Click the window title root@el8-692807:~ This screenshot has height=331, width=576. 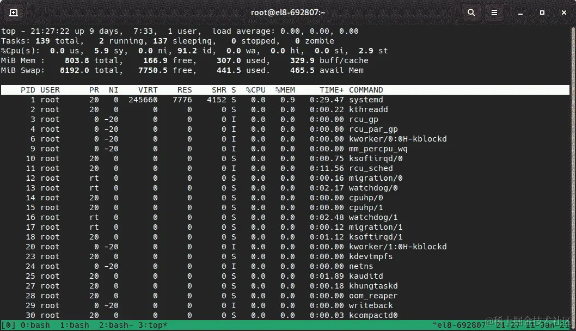tap(288, 13)
